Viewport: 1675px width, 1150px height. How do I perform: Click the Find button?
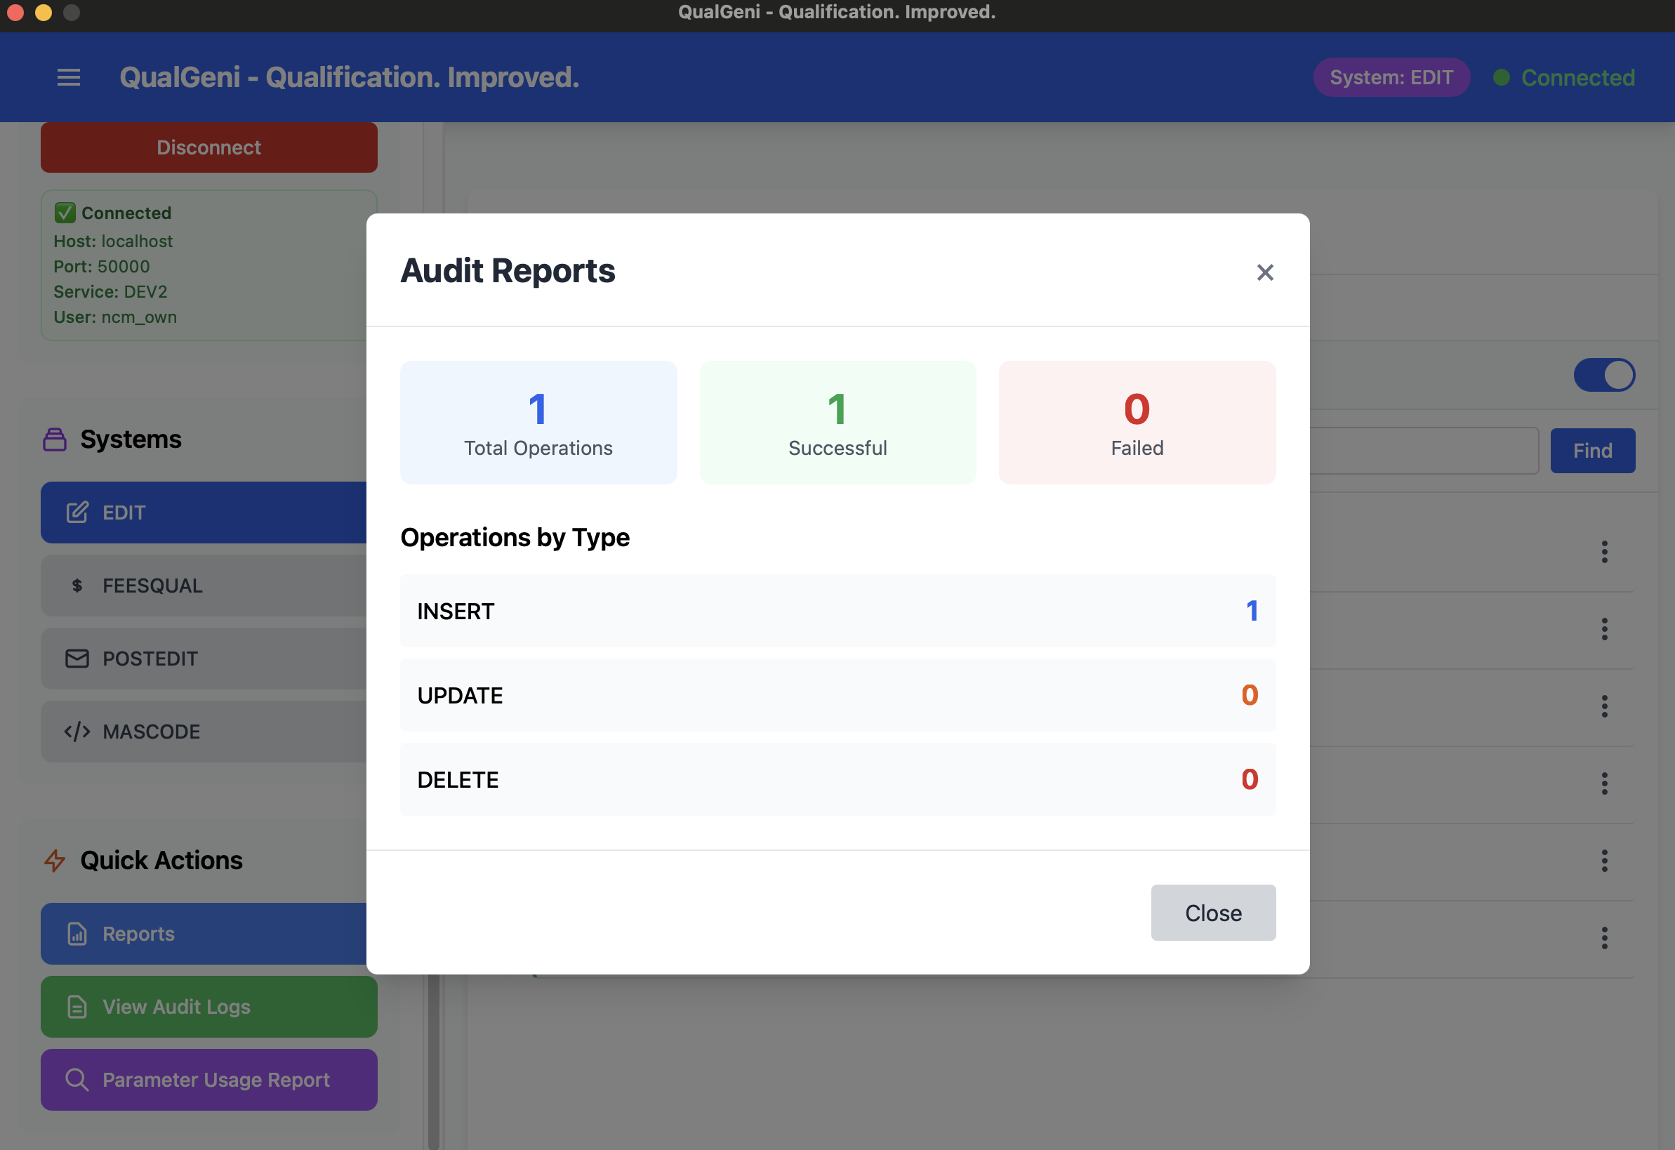pyautogui.click(x=1592, y=450)
